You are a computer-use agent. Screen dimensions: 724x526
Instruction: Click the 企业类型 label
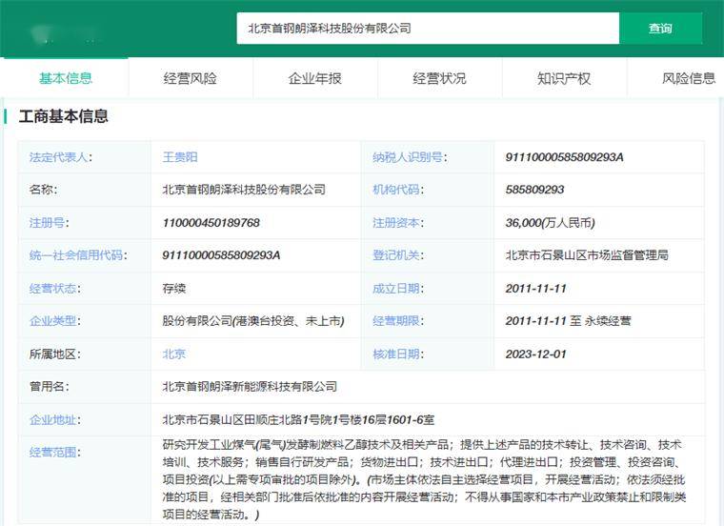click(55, 320)
